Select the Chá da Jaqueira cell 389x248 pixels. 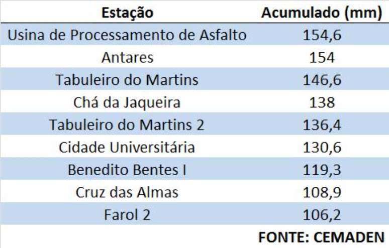127,102
